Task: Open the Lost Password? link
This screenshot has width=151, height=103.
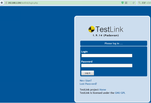Action: coord(88,84)
